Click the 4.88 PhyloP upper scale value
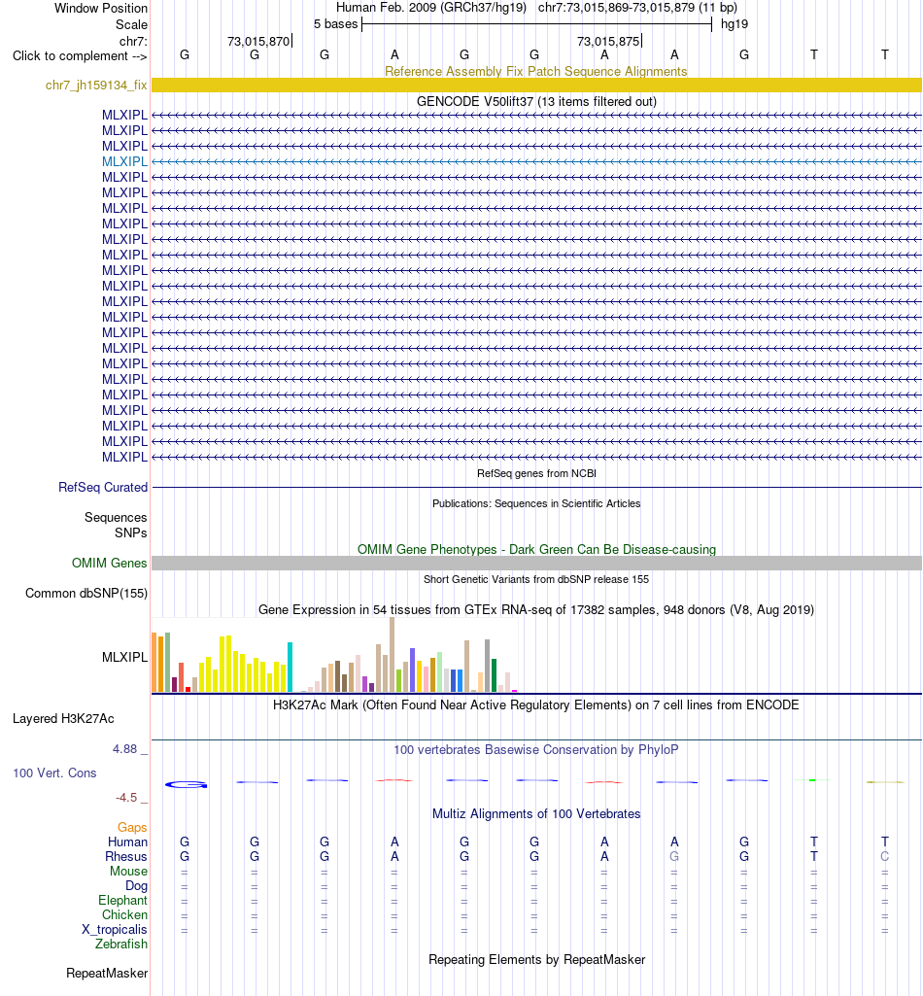This screenshot has width=923, height=996. [124, 749]
